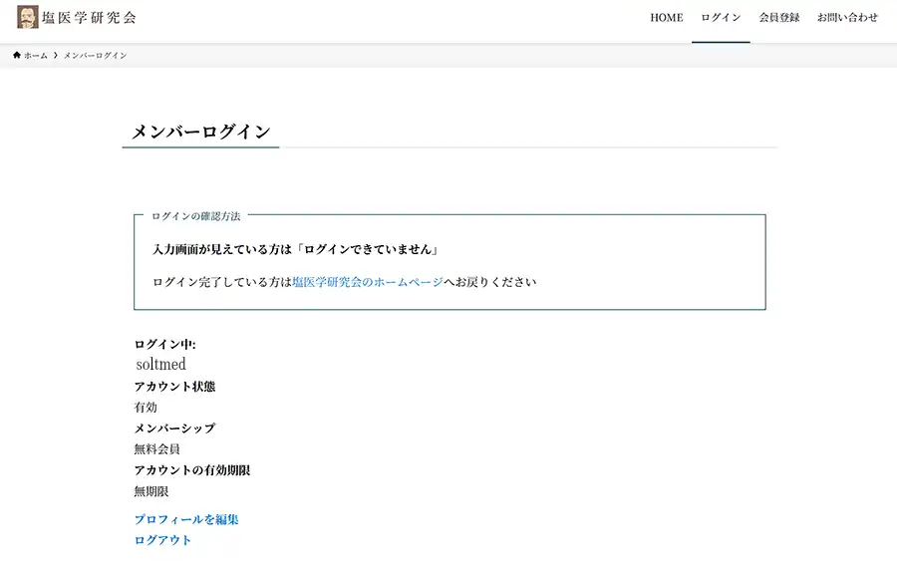
Task: Follow the ホーム breadcrumb link
Action: point(36,56)
